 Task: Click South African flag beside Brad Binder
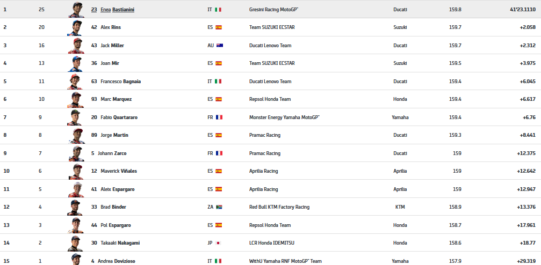219,207
